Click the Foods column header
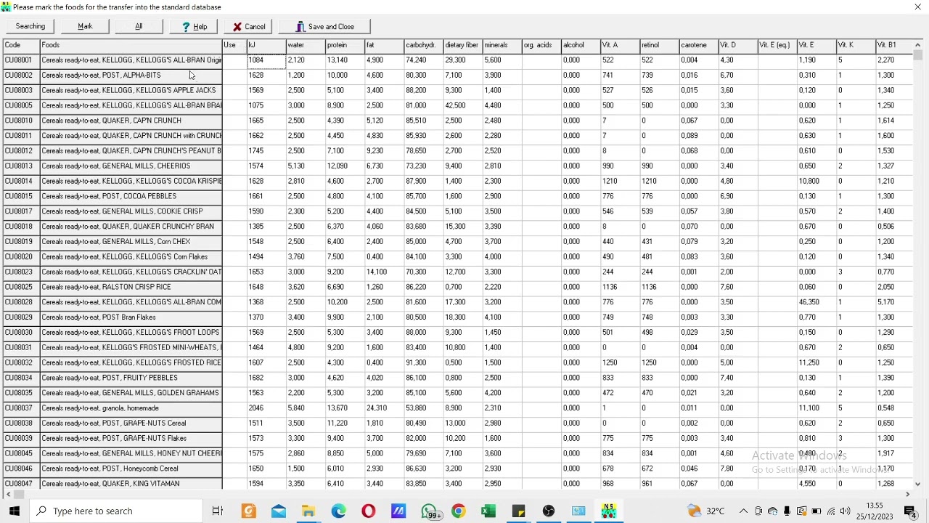The image size is (929, 523). [131, 45]
